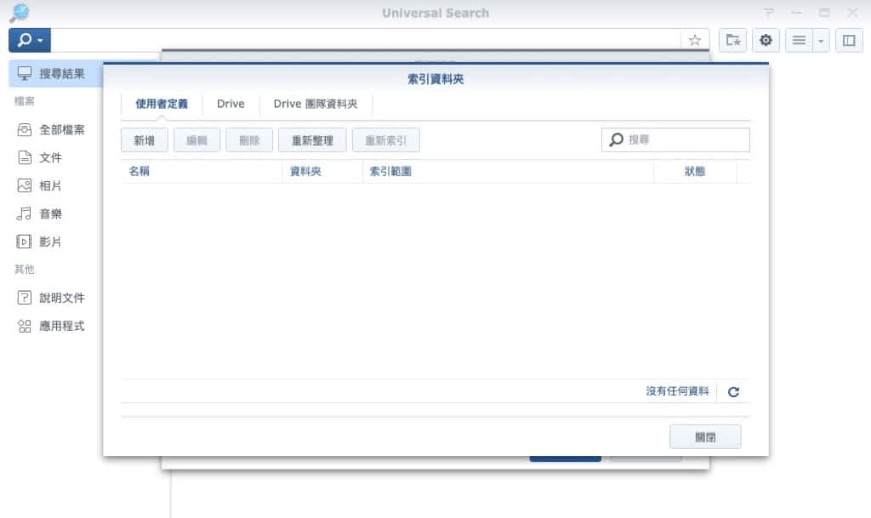Click the Universal Search app logo
Screen dimensions: 871x518
click(18, 13)
